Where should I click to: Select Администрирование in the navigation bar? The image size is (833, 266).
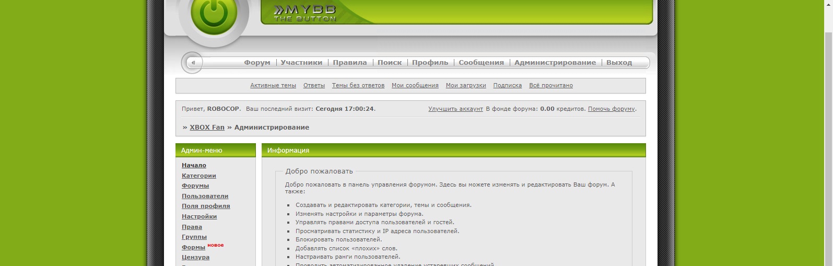(x=555, y=63)
